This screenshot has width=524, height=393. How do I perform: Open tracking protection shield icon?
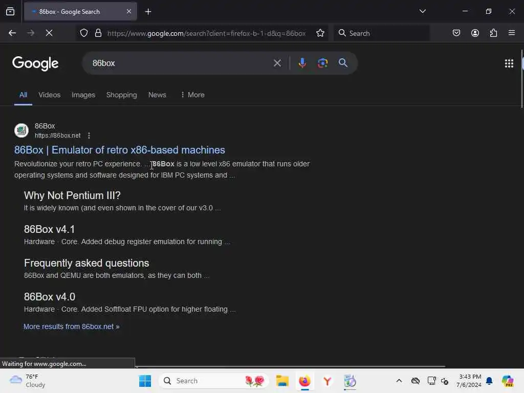tap(84, 33)
